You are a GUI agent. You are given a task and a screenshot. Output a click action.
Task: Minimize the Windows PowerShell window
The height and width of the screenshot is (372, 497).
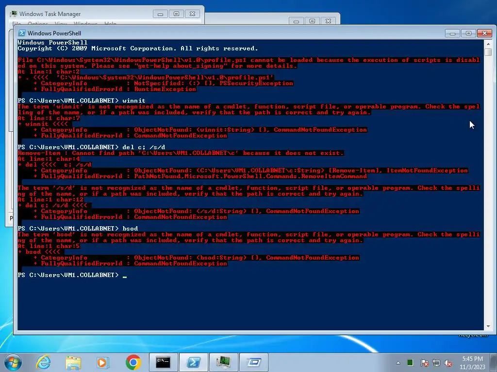point(453,33)
